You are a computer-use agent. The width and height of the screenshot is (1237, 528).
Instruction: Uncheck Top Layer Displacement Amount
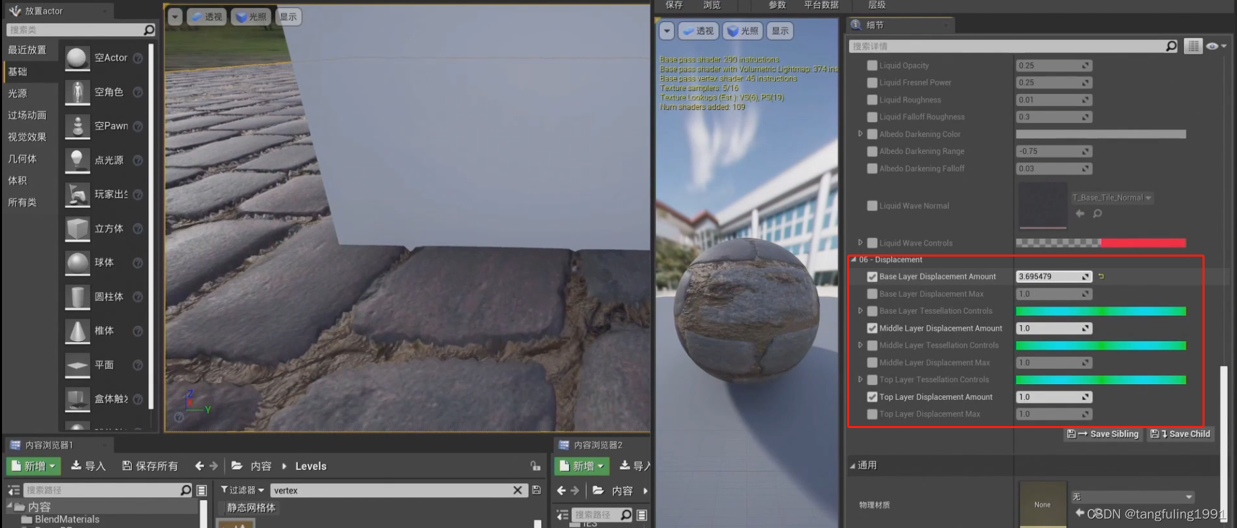pos(872,397)
